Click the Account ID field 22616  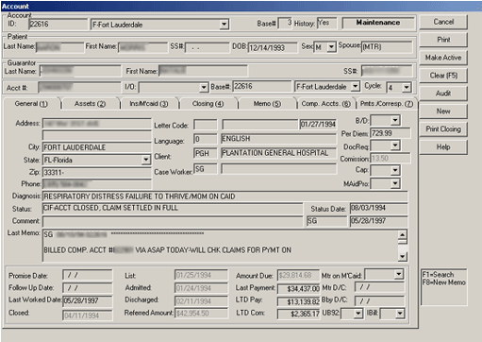coord(58,25)
